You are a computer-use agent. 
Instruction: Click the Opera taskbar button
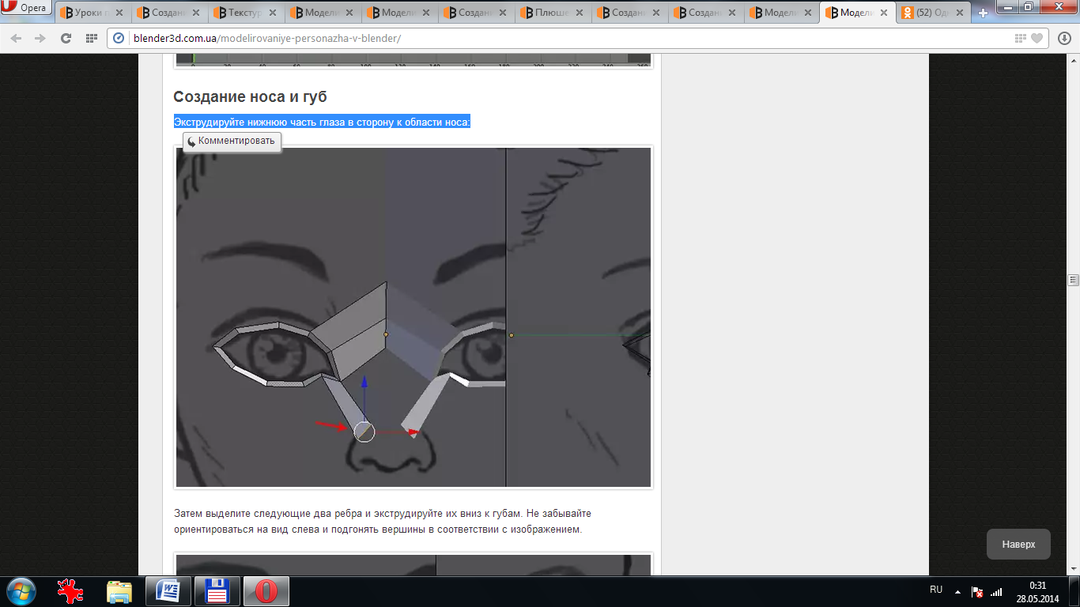(266, 591)
